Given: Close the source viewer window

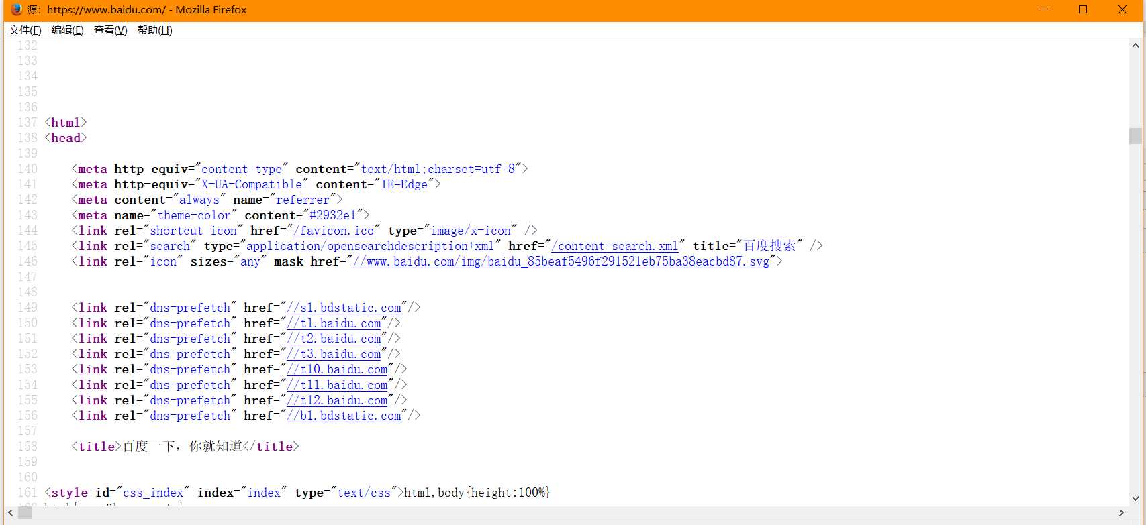Looking at the screenshot, I should point(1123,9).
